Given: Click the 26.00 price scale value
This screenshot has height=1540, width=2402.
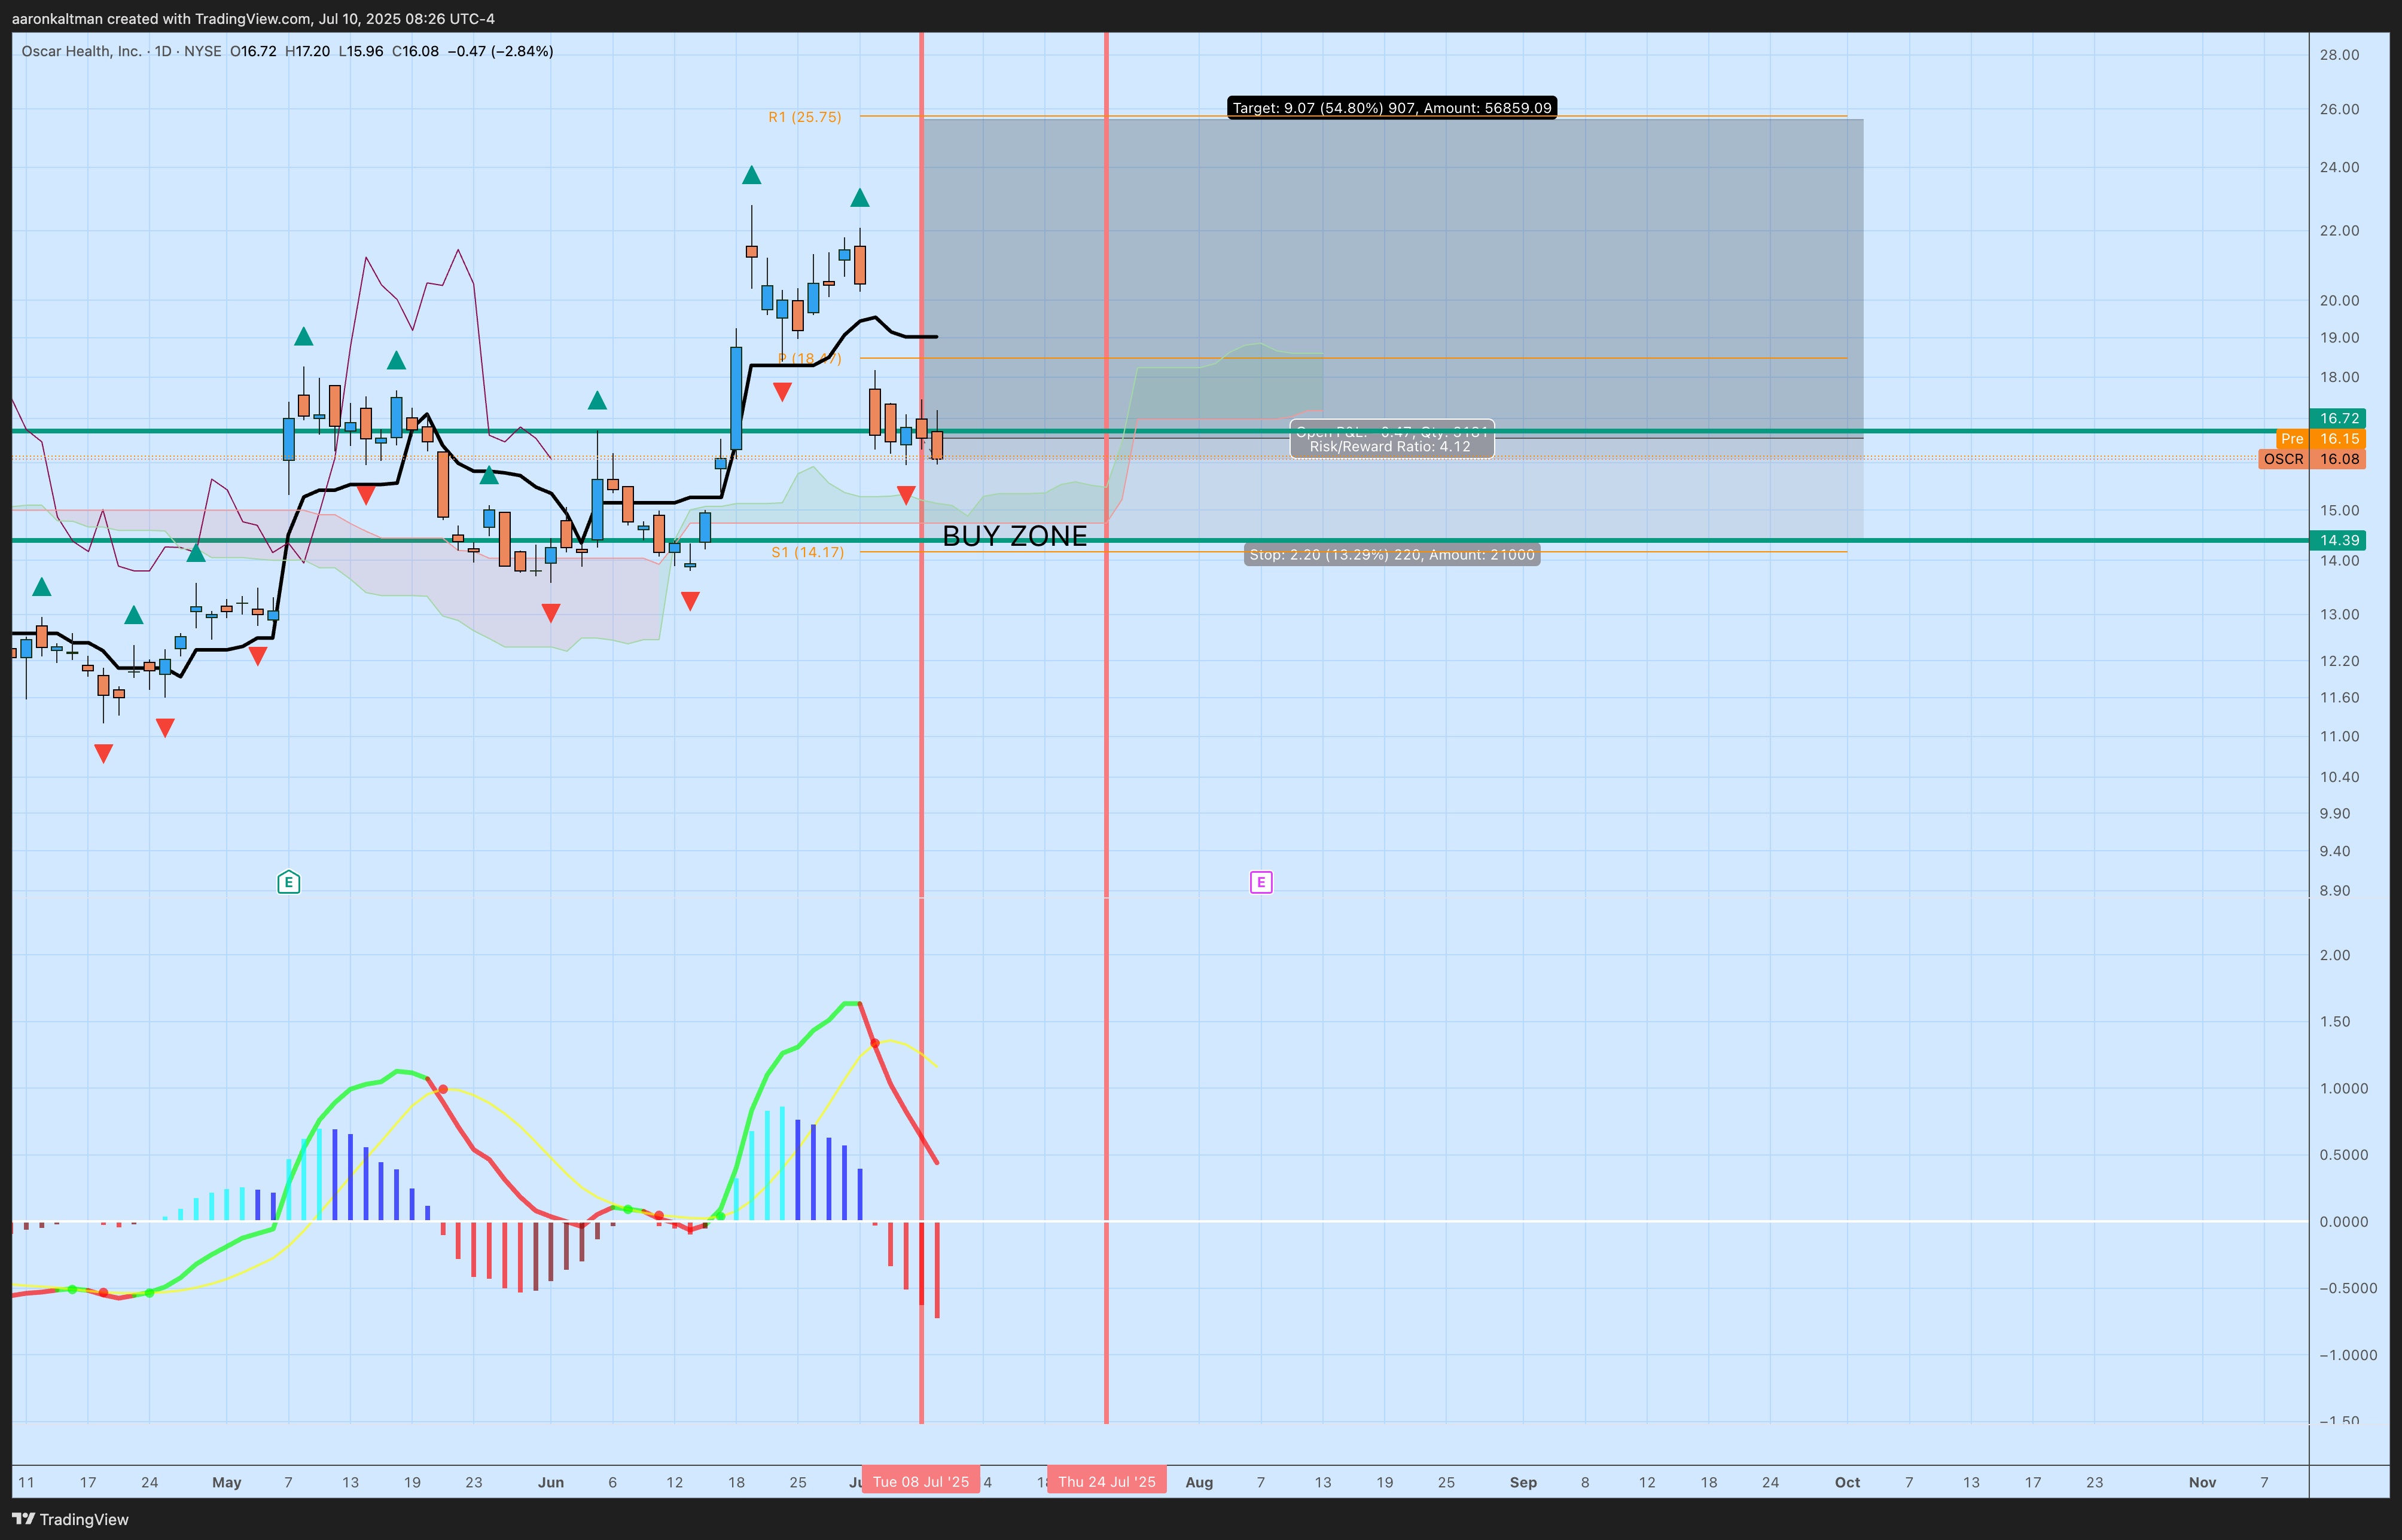Looking at the screenshot, I should click(x=2340, y=109).
